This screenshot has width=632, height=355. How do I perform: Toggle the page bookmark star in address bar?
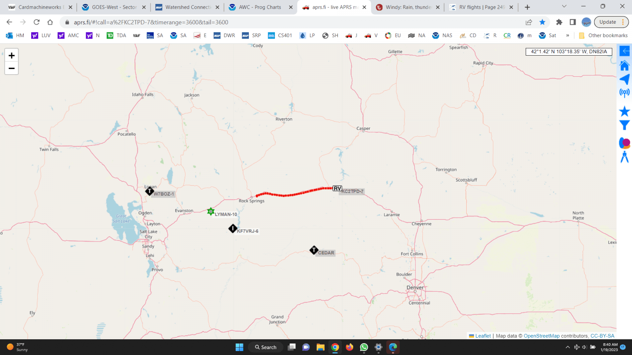tap(542, 22)
